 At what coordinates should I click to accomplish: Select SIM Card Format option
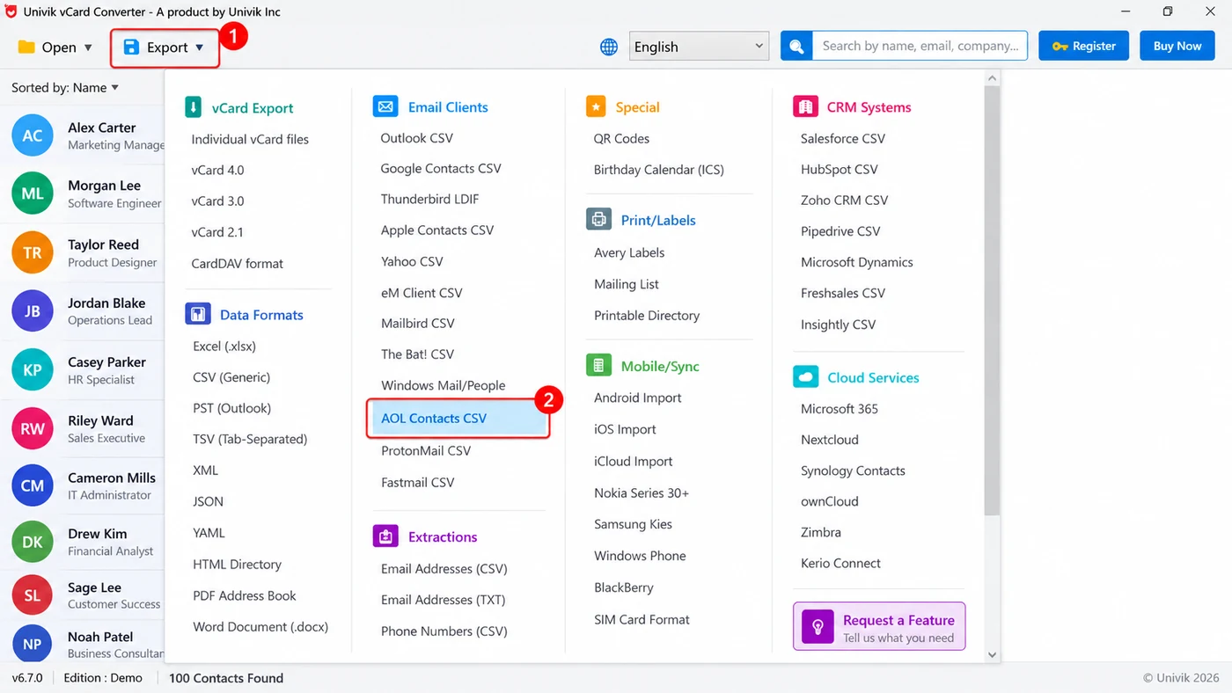(642, 619)
